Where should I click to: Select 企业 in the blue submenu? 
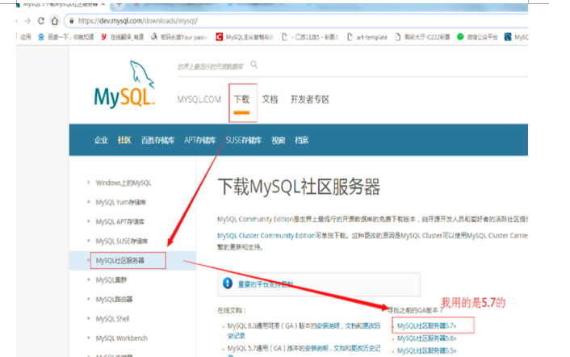(x=101, y=141)
